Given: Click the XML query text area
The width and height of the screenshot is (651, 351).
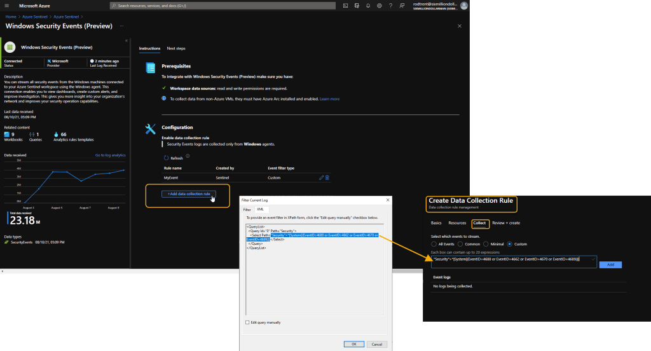Looking at the screenshot, I should [x=314, y=269].
